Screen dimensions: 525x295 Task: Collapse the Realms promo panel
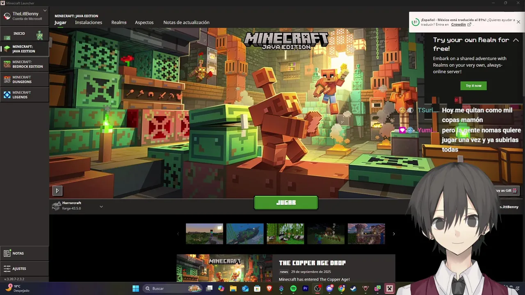[516, 40]
